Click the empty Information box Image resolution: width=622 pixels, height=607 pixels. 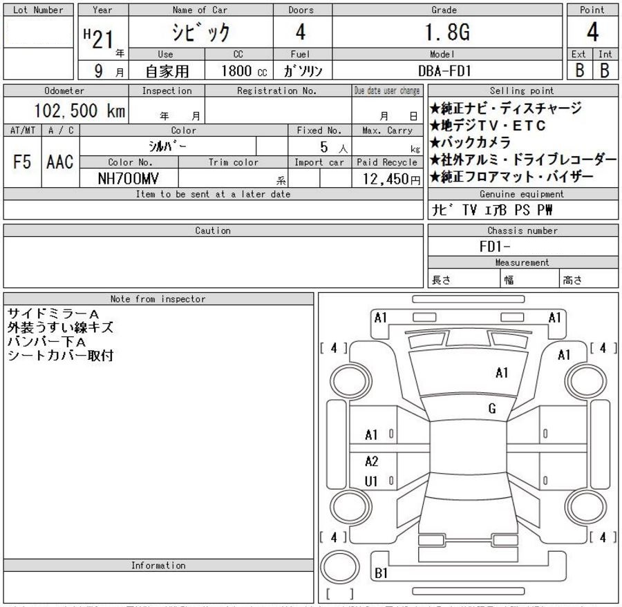(158, 587)
